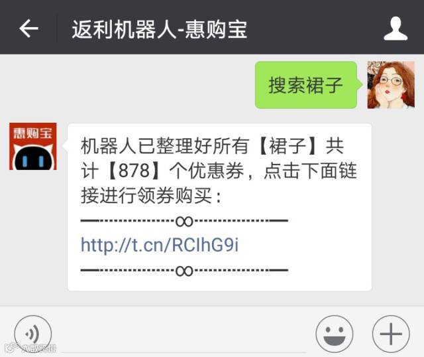The height and width of the screenshot is (357, 424).
Task: Tap the chat title 返利机器人-惠购宝
Action: click(160, 29)
